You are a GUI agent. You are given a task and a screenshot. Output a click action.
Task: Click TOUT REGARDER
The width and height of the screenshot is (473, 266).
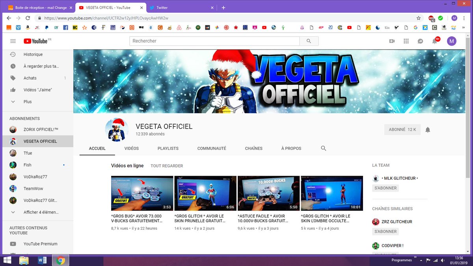click(167, 166)
